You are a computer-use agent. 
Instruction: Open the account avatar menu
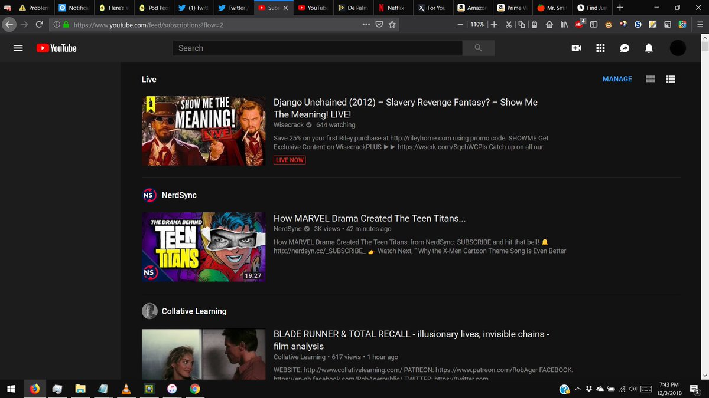[x=678, y=48]
